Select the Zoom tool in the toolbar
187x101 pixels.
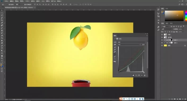coord(2,58)
